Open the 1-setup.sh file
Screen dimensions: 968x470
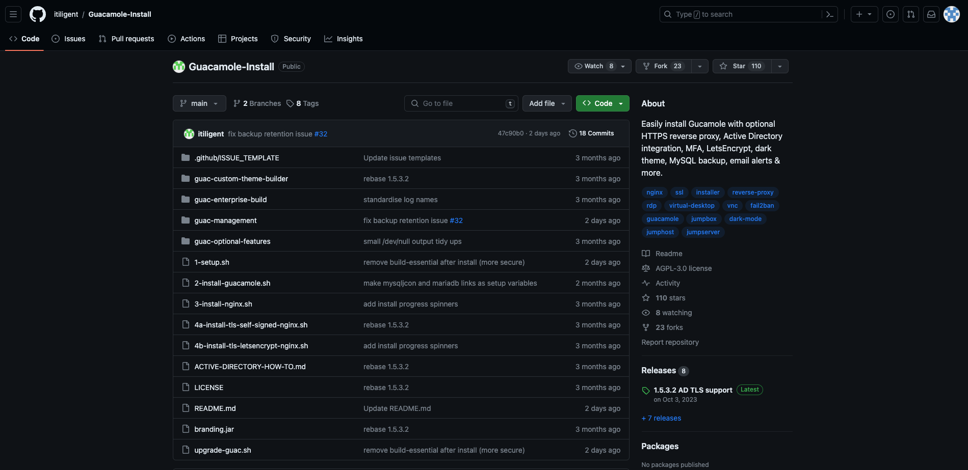tap(212, 262)
